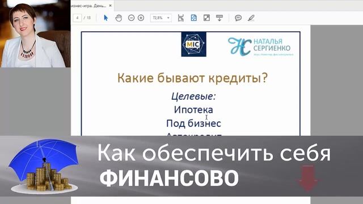Click the fit width scrolling icon

pyautogui.click(x=181, y=18)
